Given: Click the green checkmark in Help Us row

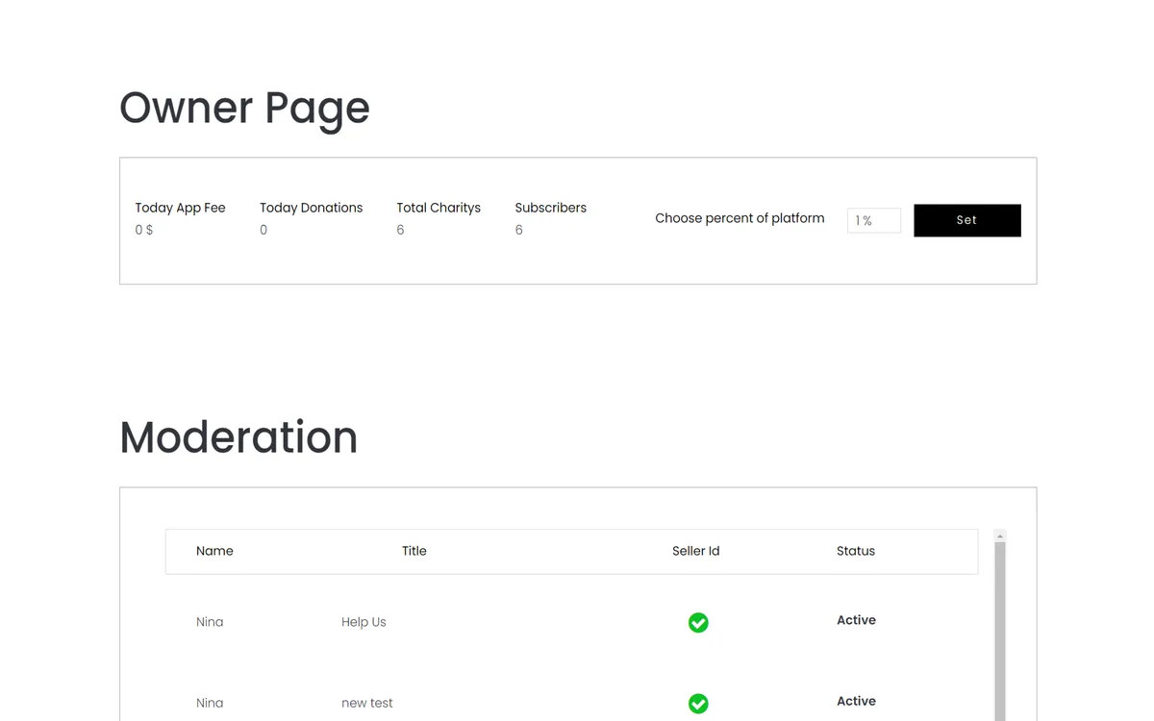Looking at the screenshot, I should (698, 623).
